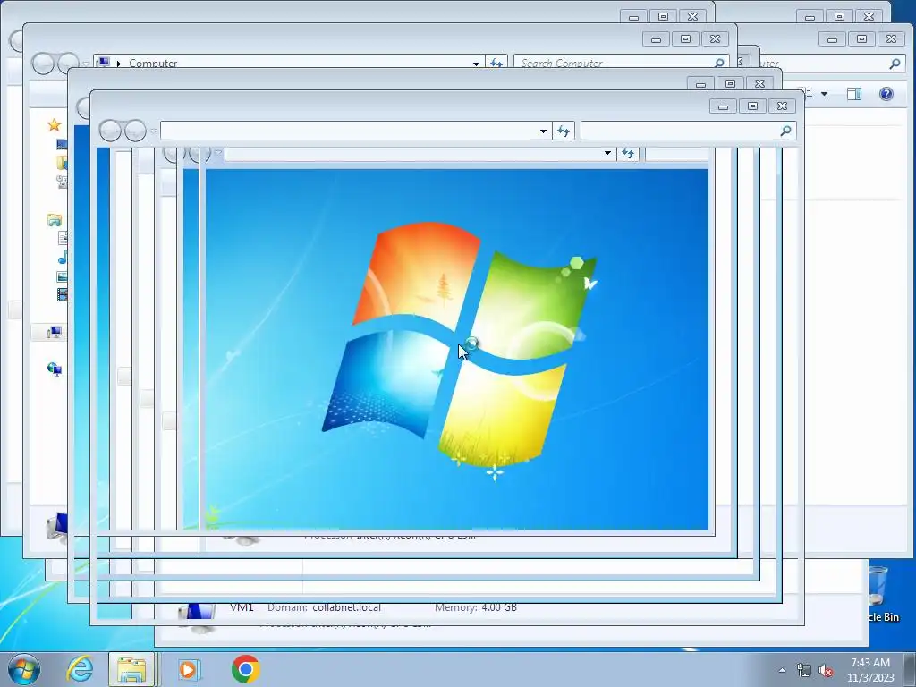Select the collabnet.local domain value
This screenshot has height=687, width=916.
[346, 607]
